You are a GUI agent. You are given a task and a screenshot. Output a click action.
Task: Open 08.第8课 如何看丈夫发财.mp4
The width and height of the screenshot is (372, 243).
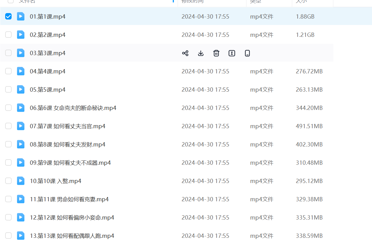point(67,144)
